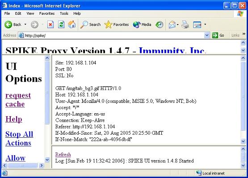The height and width of the screenshot is (178, 248).
Task: Click the Local intranet zone indicator
Action: coord(210,173)
